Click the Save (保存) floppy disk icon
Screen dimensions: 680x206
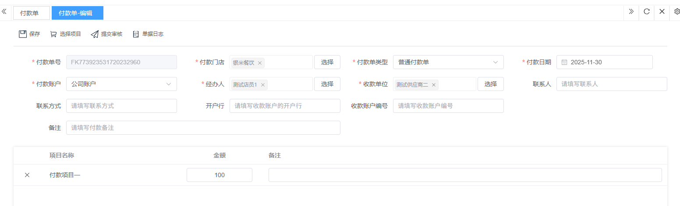point(23,34)
